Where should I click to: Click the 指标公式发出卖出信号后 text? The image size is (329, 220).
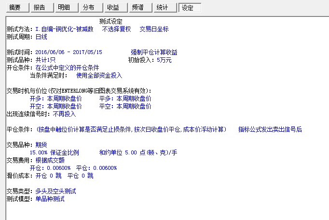click(270, 129)
